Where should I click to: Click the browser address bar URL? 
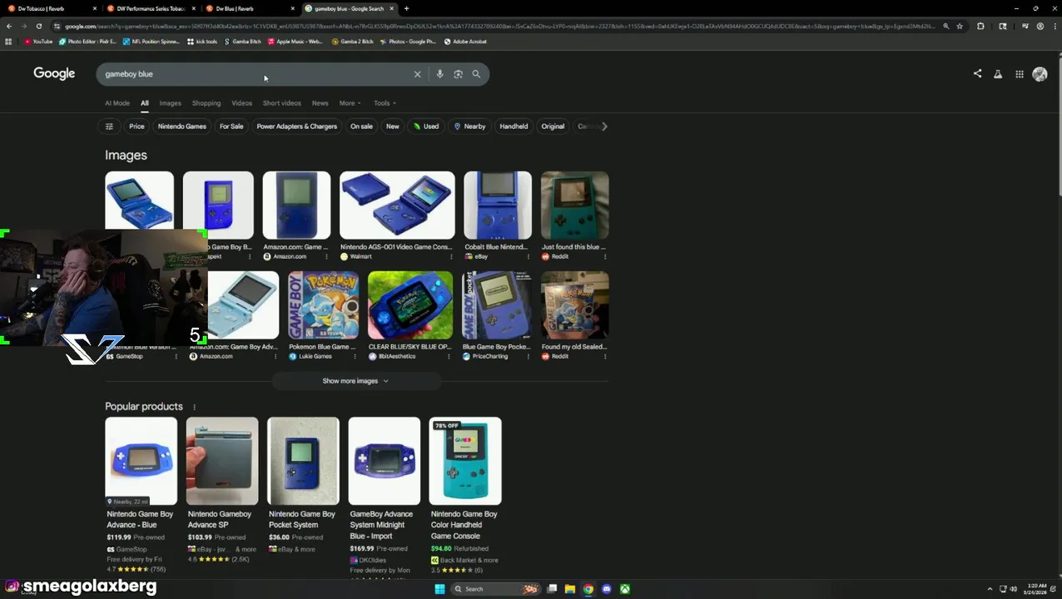coord(499,26)
